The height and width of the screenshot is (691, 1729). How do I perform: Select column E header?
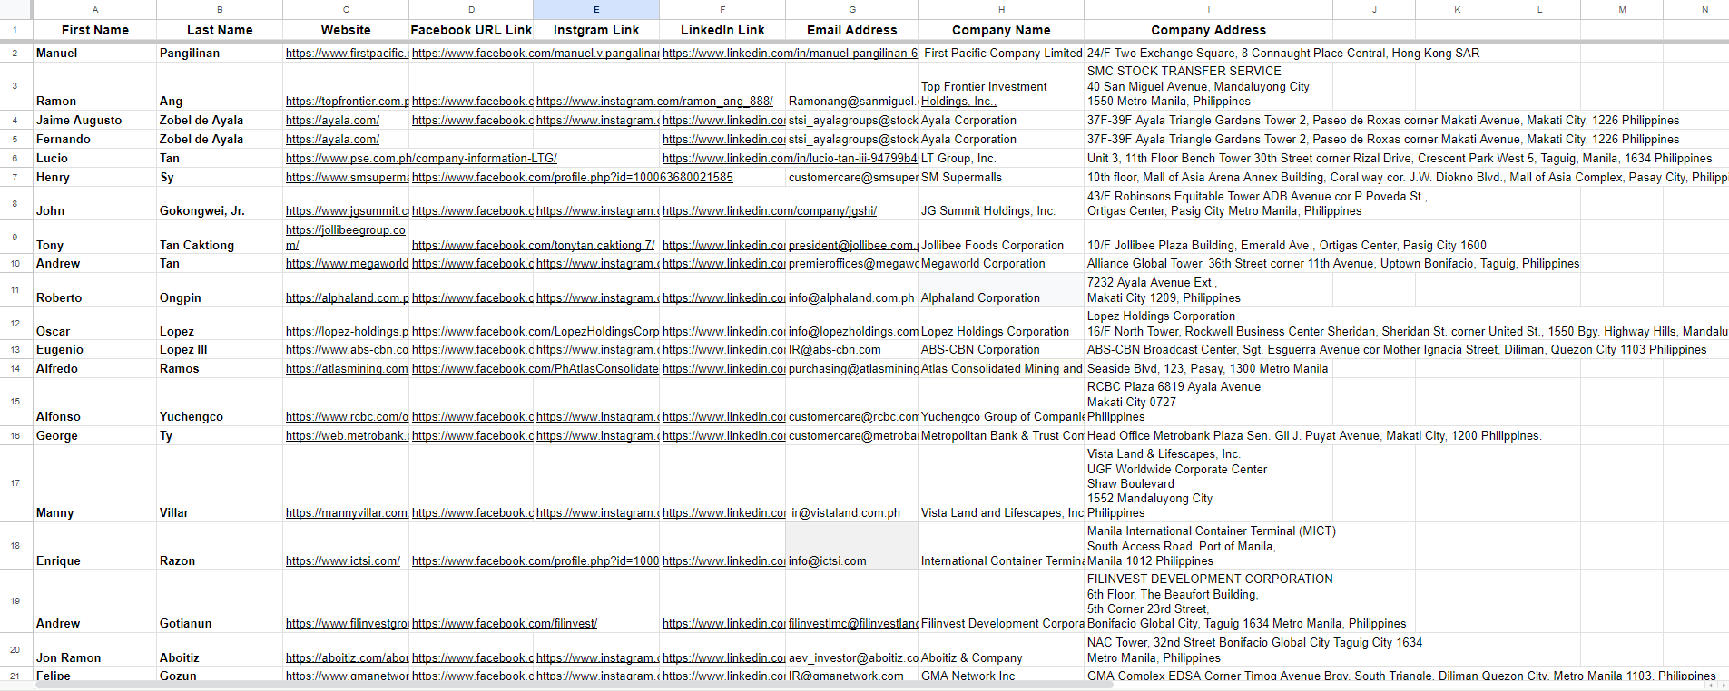[x=596, y=9]
